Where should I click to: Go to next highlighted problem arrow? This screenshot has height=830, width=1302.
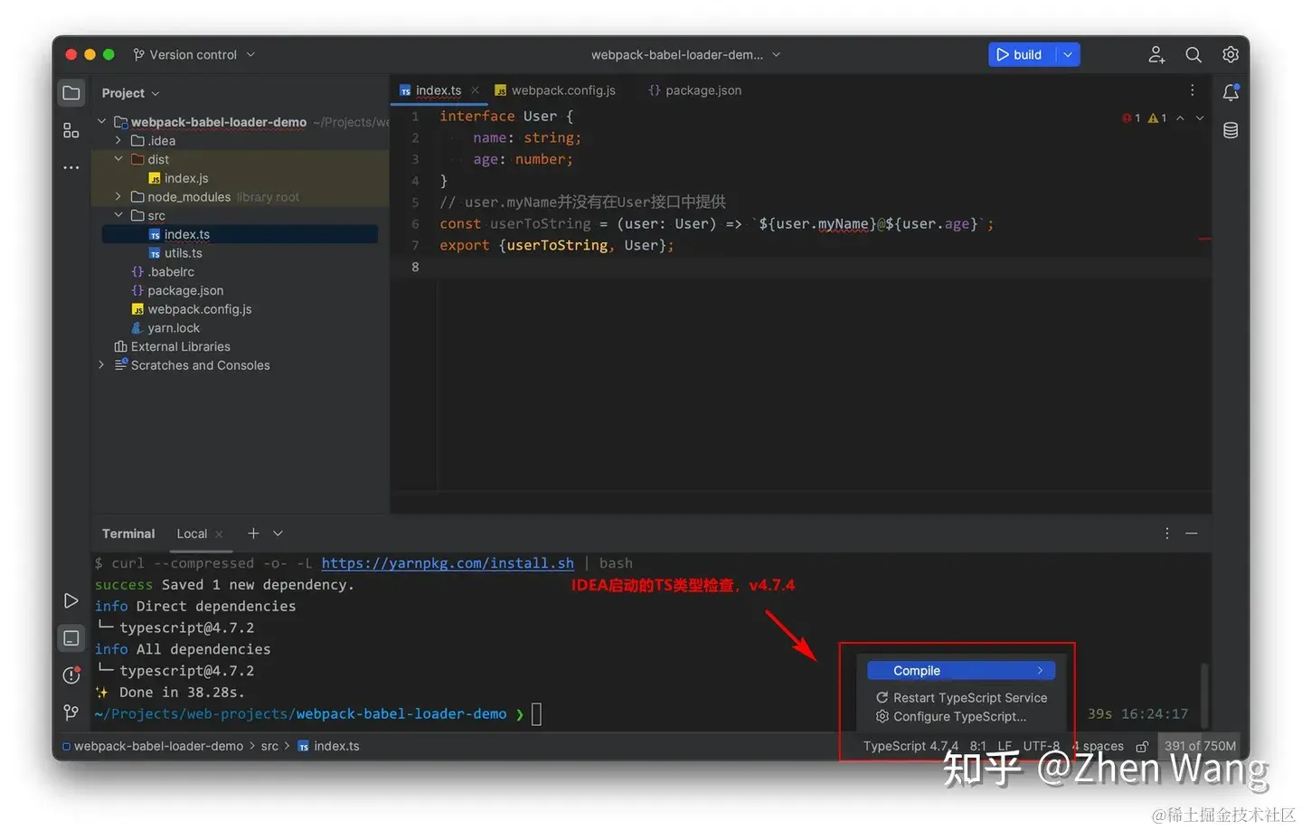(1200, 118)
